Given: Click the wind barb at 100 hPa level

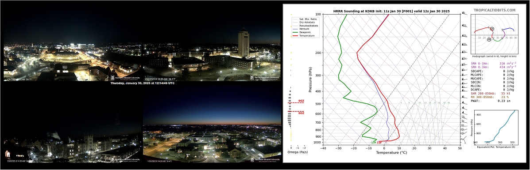Looking at the screenshot, I should click(x=464, y=14).
